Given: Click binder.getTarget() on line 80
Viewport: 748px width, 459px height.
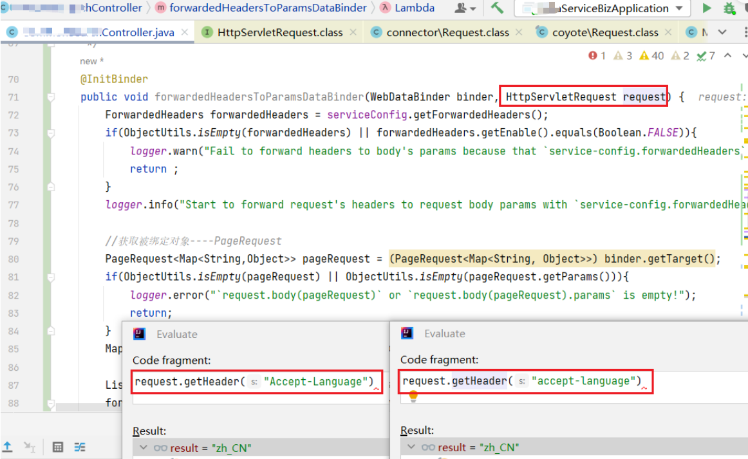Looking at the screenshot, I should coord(660,259).
